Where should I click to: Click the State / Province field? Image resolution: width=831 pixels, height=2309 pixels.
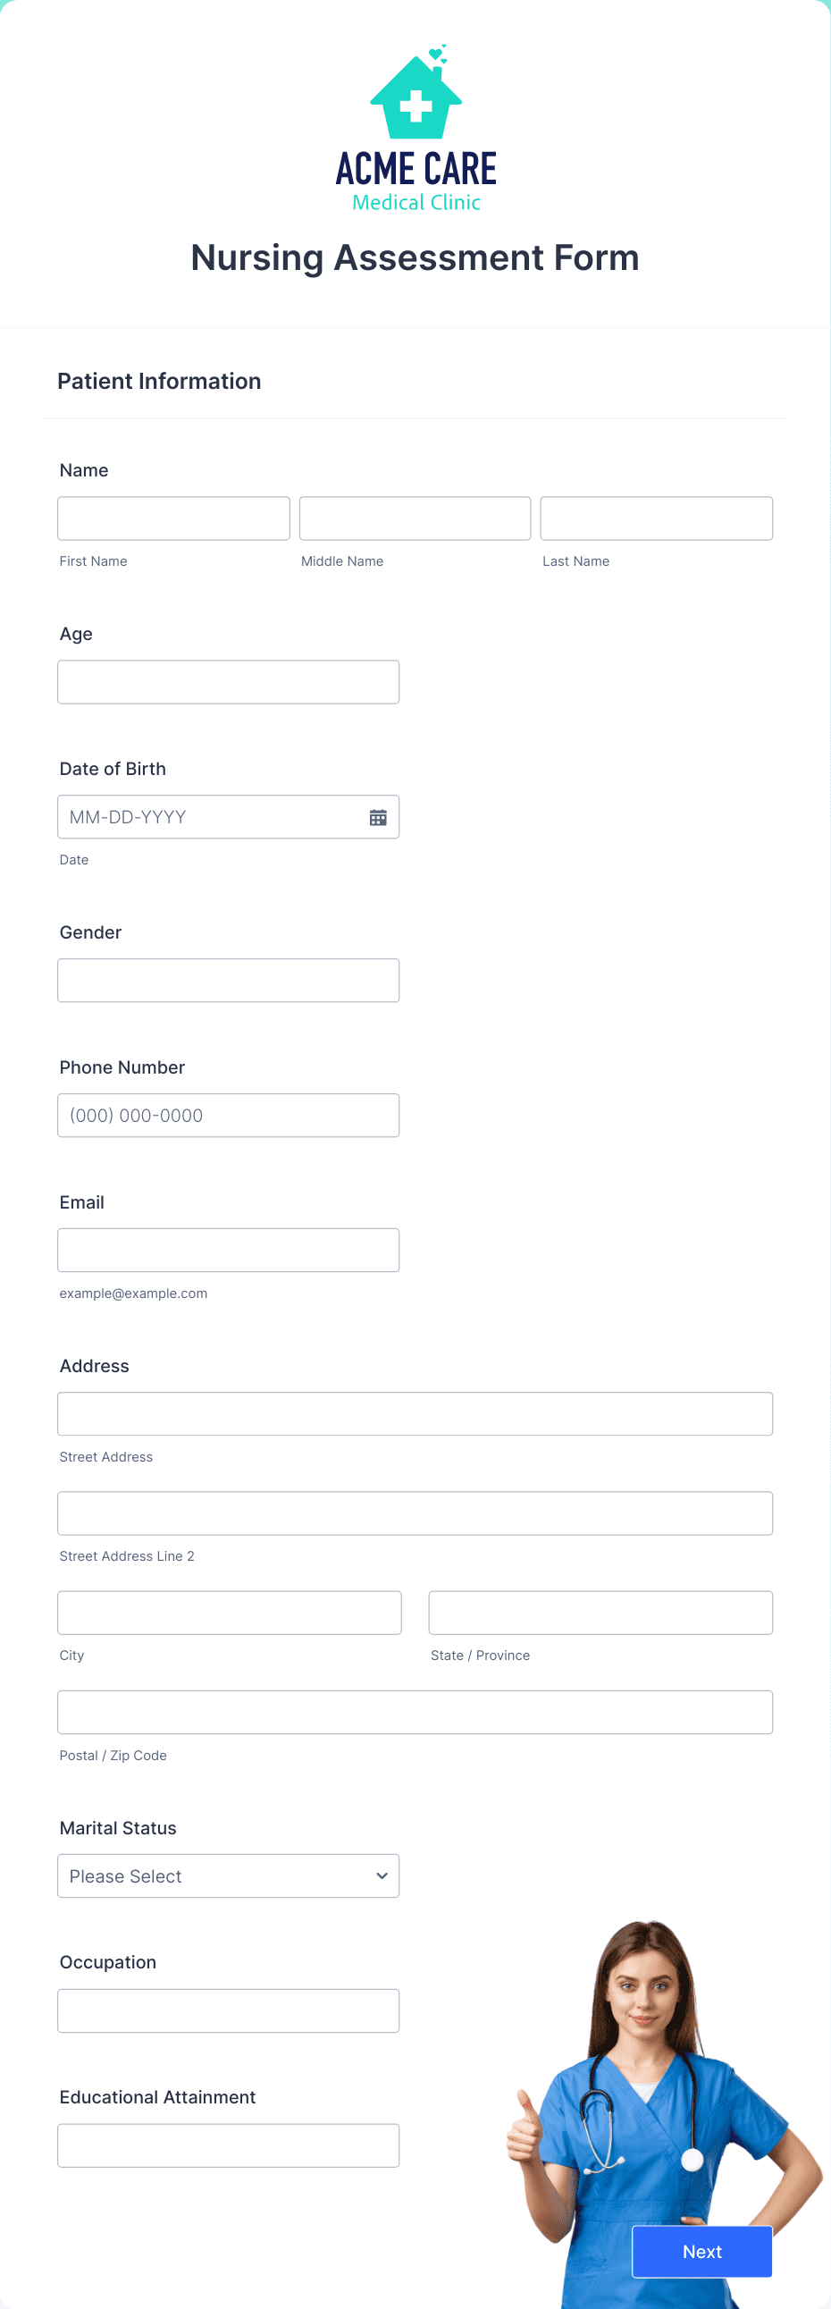(600, 1612)
